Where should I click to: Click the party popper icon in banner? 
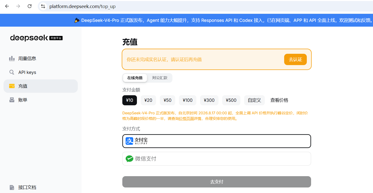click(77, 20)
